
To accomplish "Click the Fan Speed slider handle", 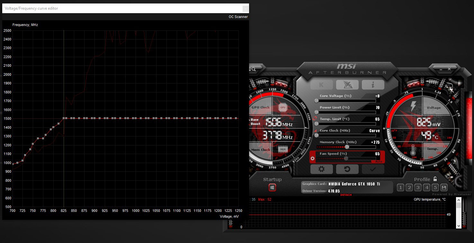I will tap(346, 158).
